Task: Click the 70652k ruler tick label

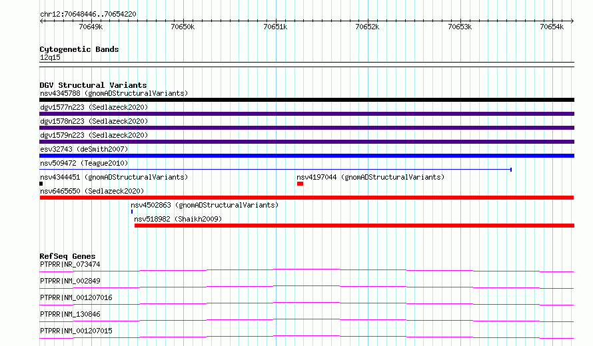Action: pos(367,27)
